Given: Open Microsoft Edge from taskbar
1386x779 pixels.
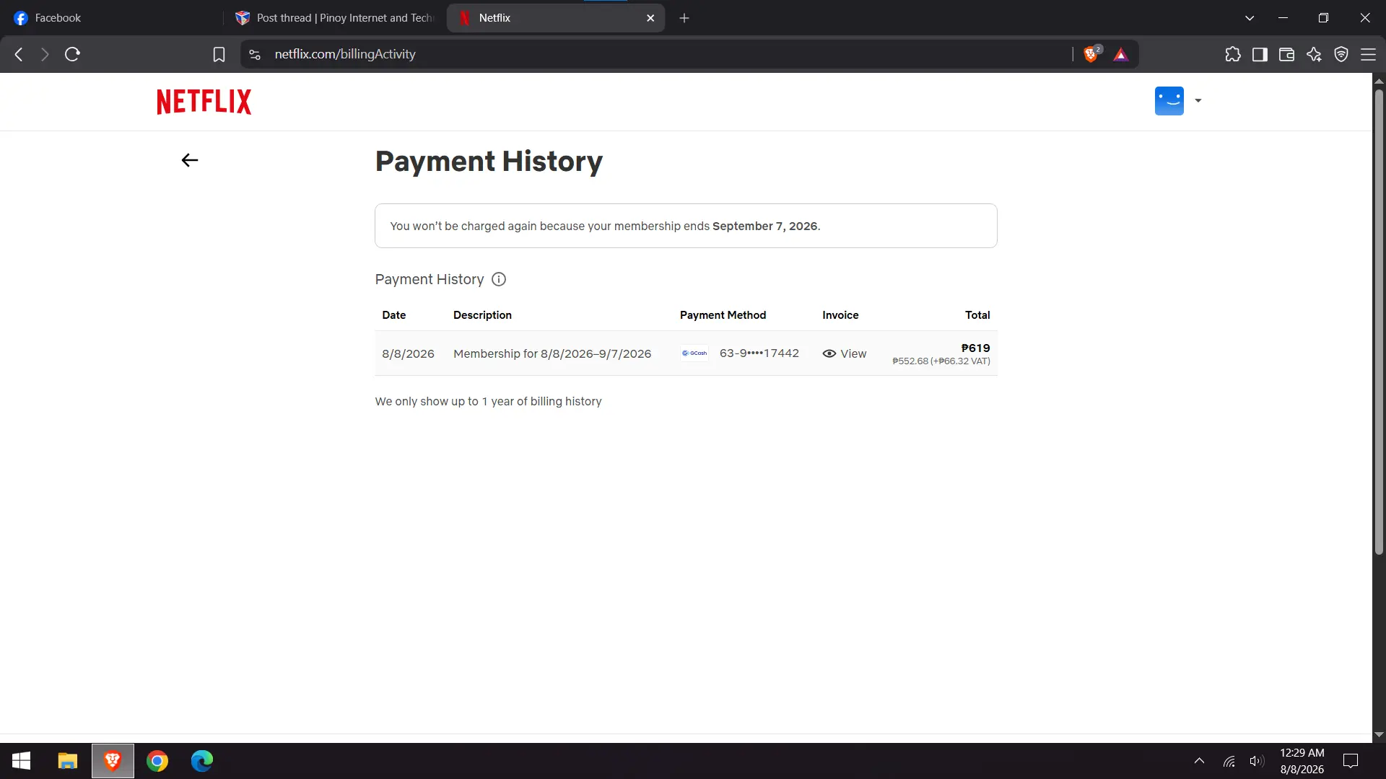Looking at the screenshot, I should [202, 761].
